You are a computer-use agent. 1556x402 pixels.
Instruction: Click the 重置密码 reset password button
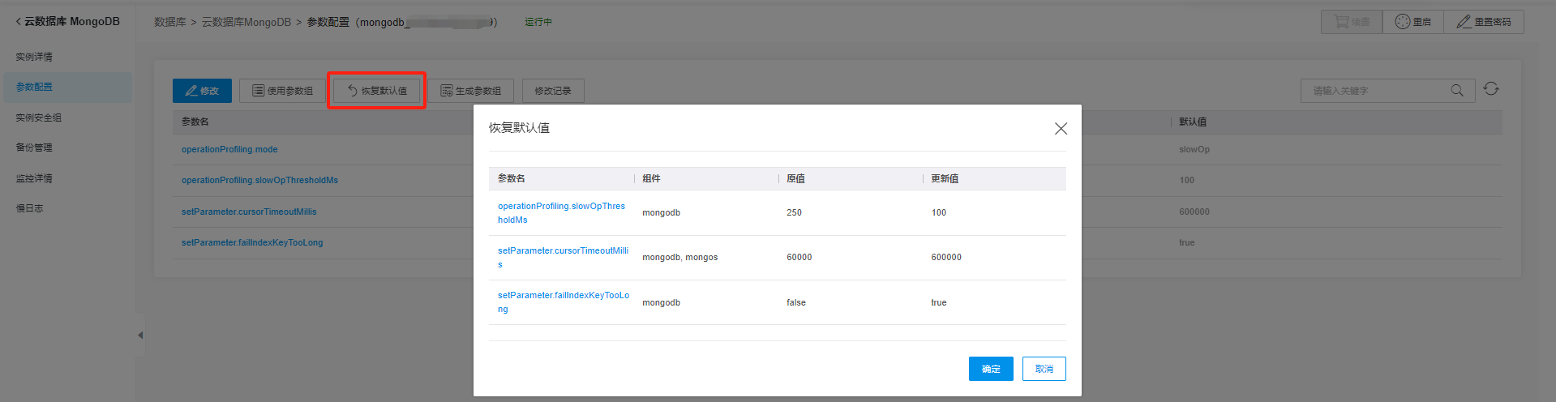[x=1483, y=22]
